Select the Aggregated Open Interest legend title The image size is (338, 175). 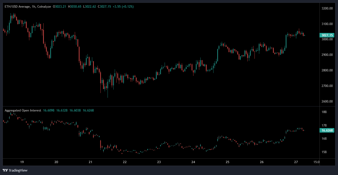[23, 110]
